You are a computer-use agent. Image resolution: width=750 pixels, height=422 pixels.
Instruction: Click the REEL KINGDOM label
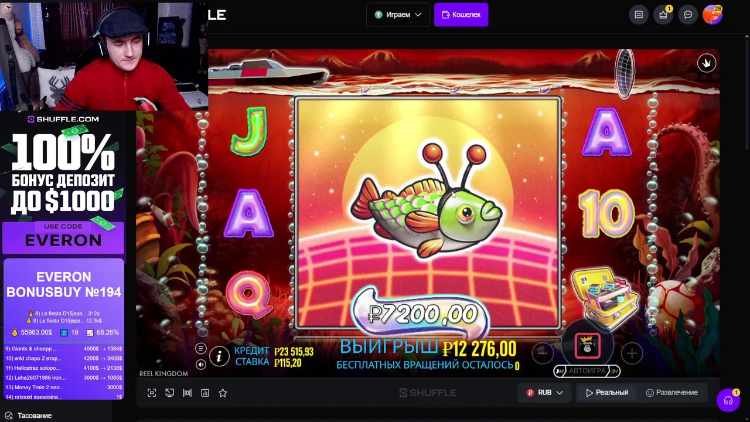coord(163,373)
